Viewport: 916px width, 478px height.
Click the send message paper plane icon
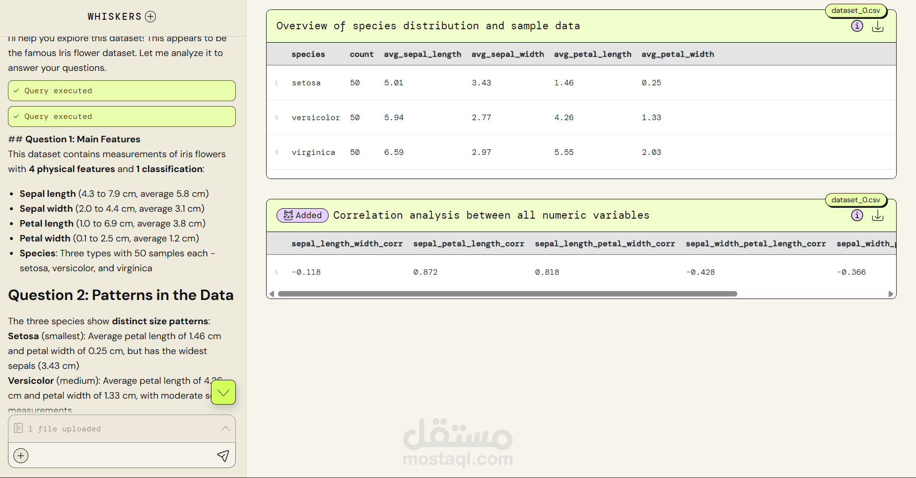pos(223,456)
